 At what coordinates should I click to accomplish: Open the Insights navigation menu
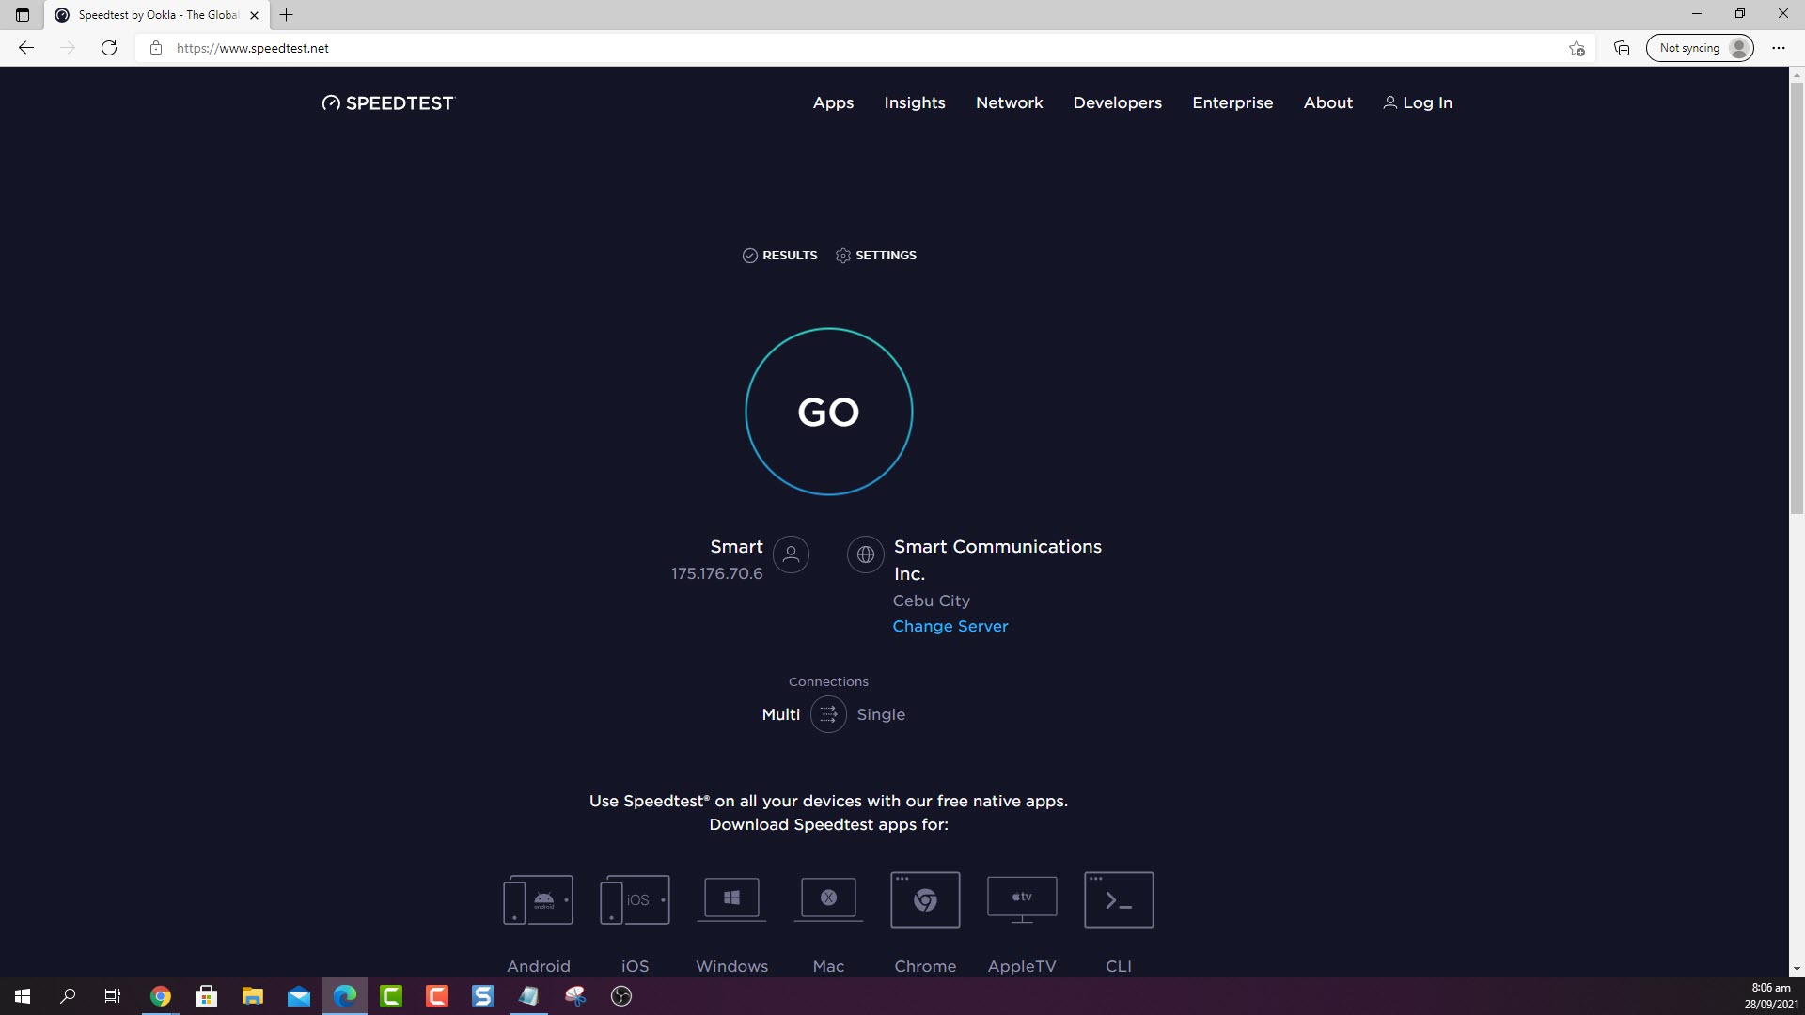(914, 102)
